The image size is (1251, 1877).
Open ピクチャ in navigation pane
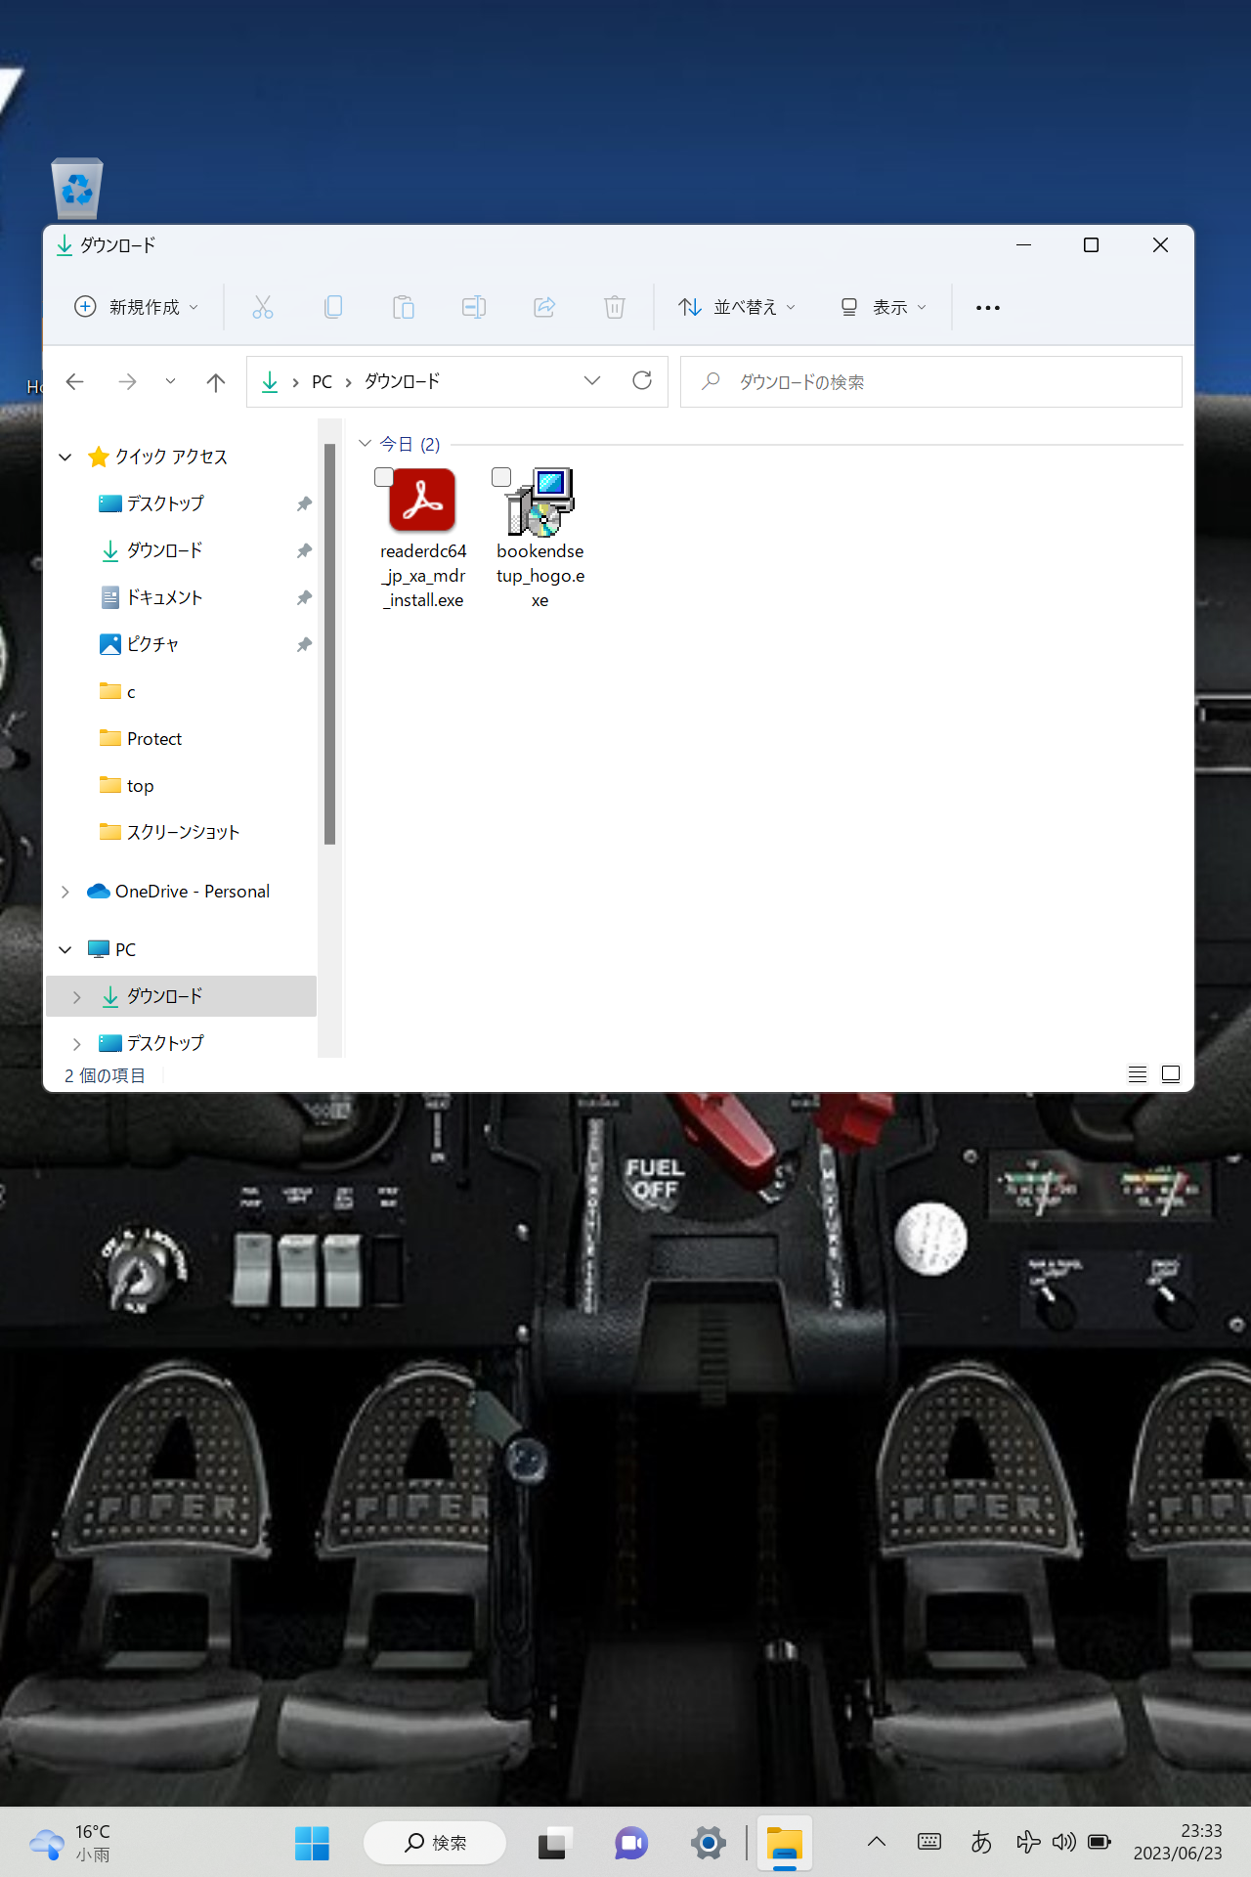coord(152,644)
